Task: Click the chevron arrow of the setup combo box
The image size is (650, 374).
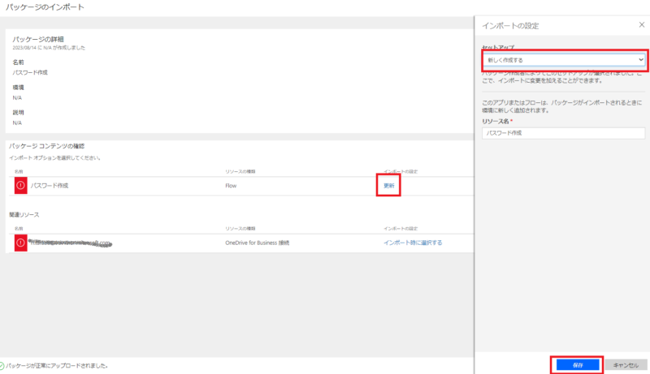Action: pos(641,59)
